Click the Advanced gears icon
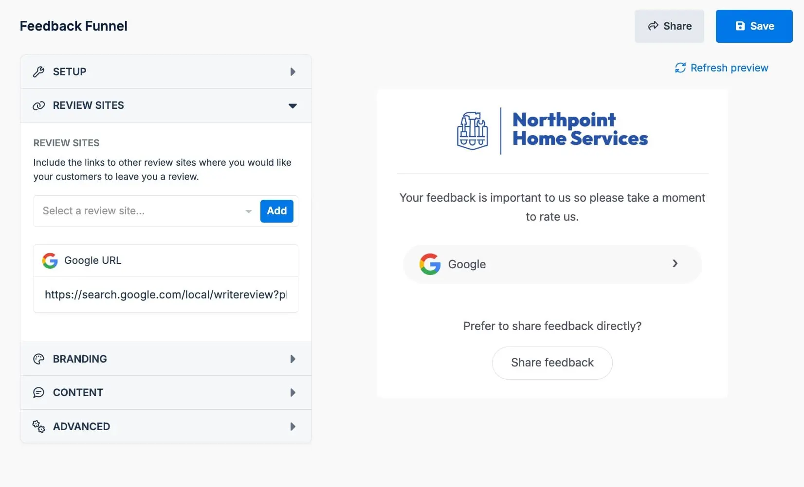The height and width of the screenshot is (487, 804). [x=38, y=427]
